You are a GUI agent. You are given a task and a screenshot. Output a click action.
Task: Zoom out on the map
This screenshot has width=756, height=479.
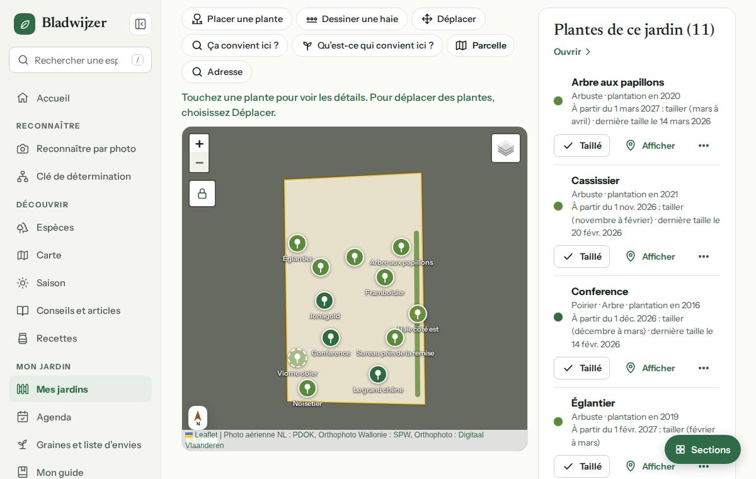pyautogui.click(x=199, y=163)
